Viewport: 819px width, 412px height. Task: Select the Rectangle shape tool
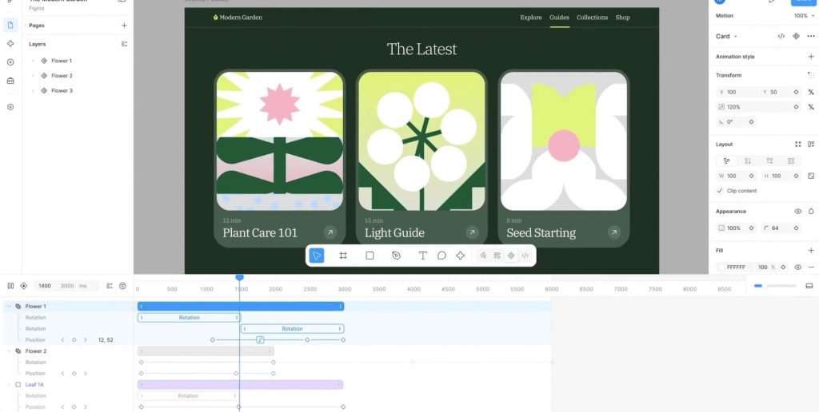370,256
